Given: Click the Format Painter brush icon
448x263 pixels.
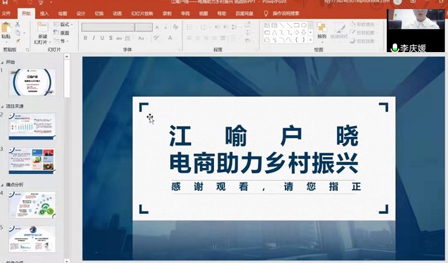Looking at the screenshot, I should click(18, 41).
